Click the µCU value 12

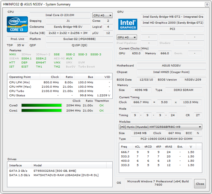pos(108,33)
